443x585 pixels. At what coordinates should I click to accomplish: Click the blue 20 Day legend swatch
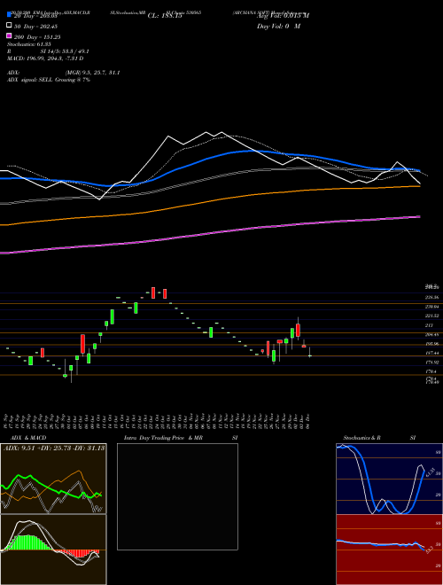click(10, 15)
